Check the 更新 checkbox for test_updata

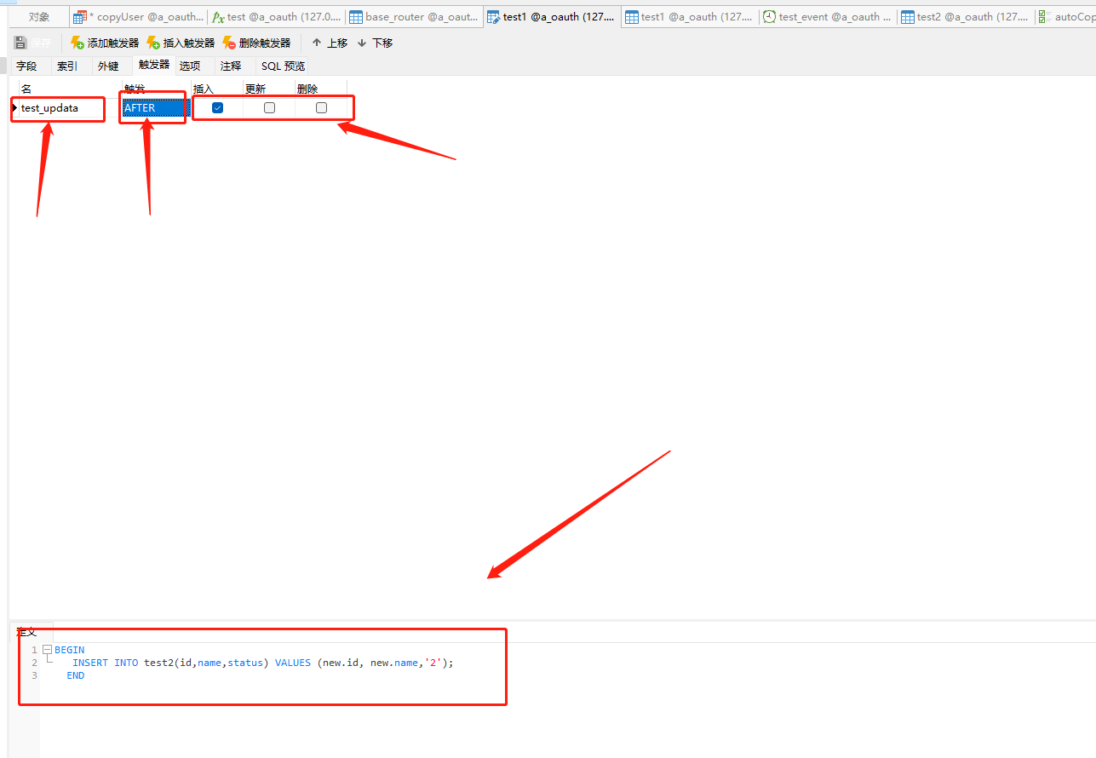(269, 108)
